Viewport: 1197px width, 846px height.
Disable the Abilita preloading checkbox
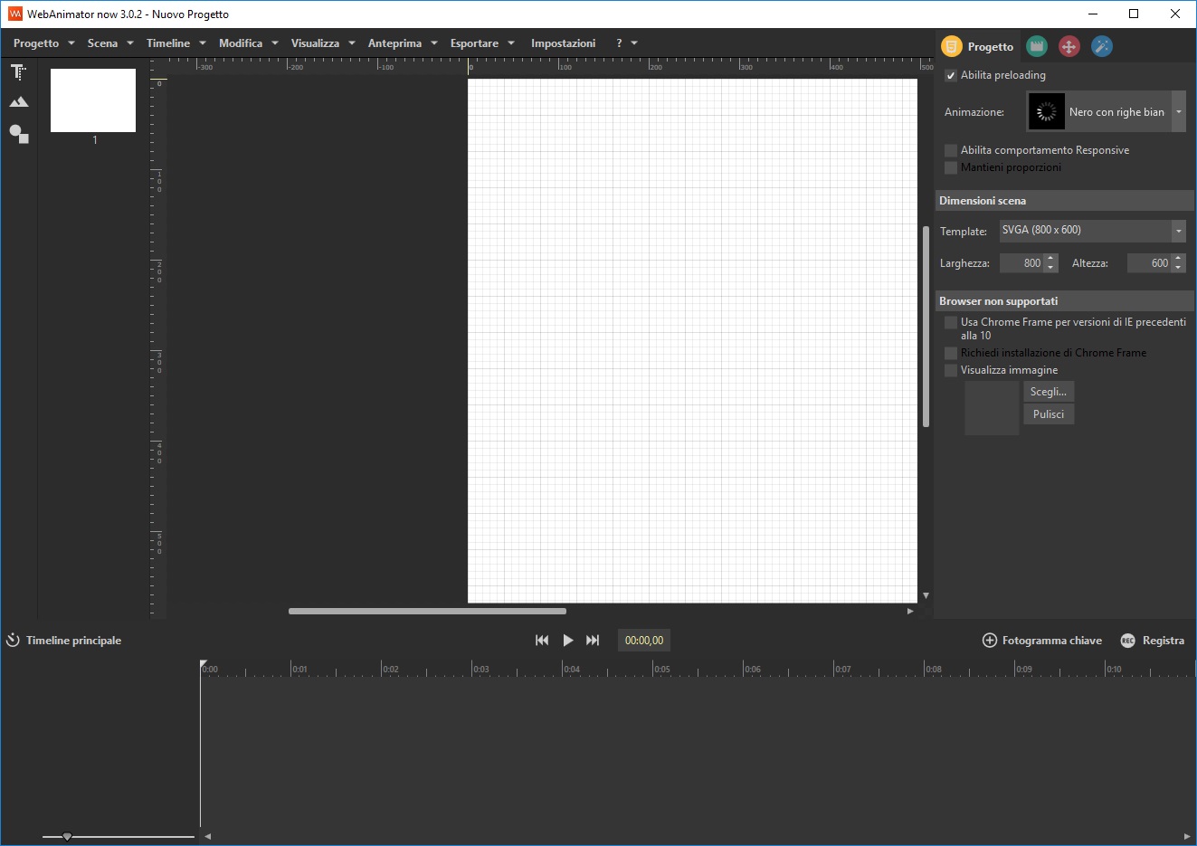951,76
